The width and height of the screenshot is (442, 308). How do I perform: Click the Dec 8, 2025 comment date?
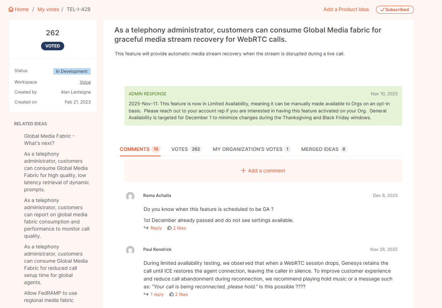[385, 196]
